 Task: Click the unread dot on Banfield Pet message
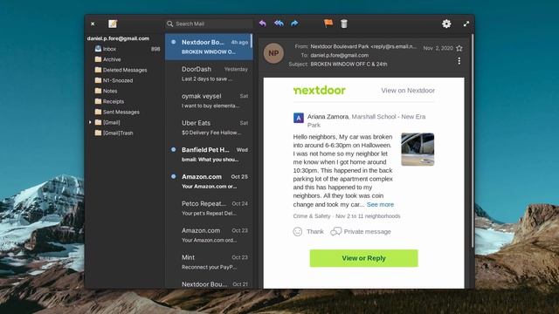(173, 149)
